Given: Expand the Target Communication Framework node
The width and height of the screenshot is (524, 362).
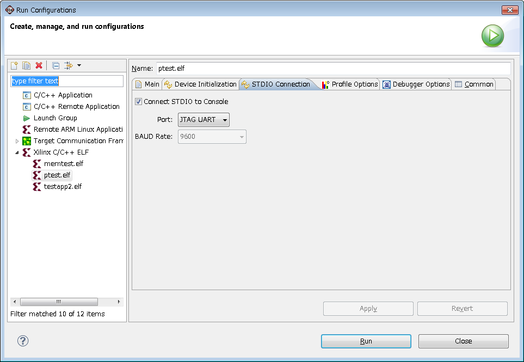Looking at the screenshot, I should point(17,141).
